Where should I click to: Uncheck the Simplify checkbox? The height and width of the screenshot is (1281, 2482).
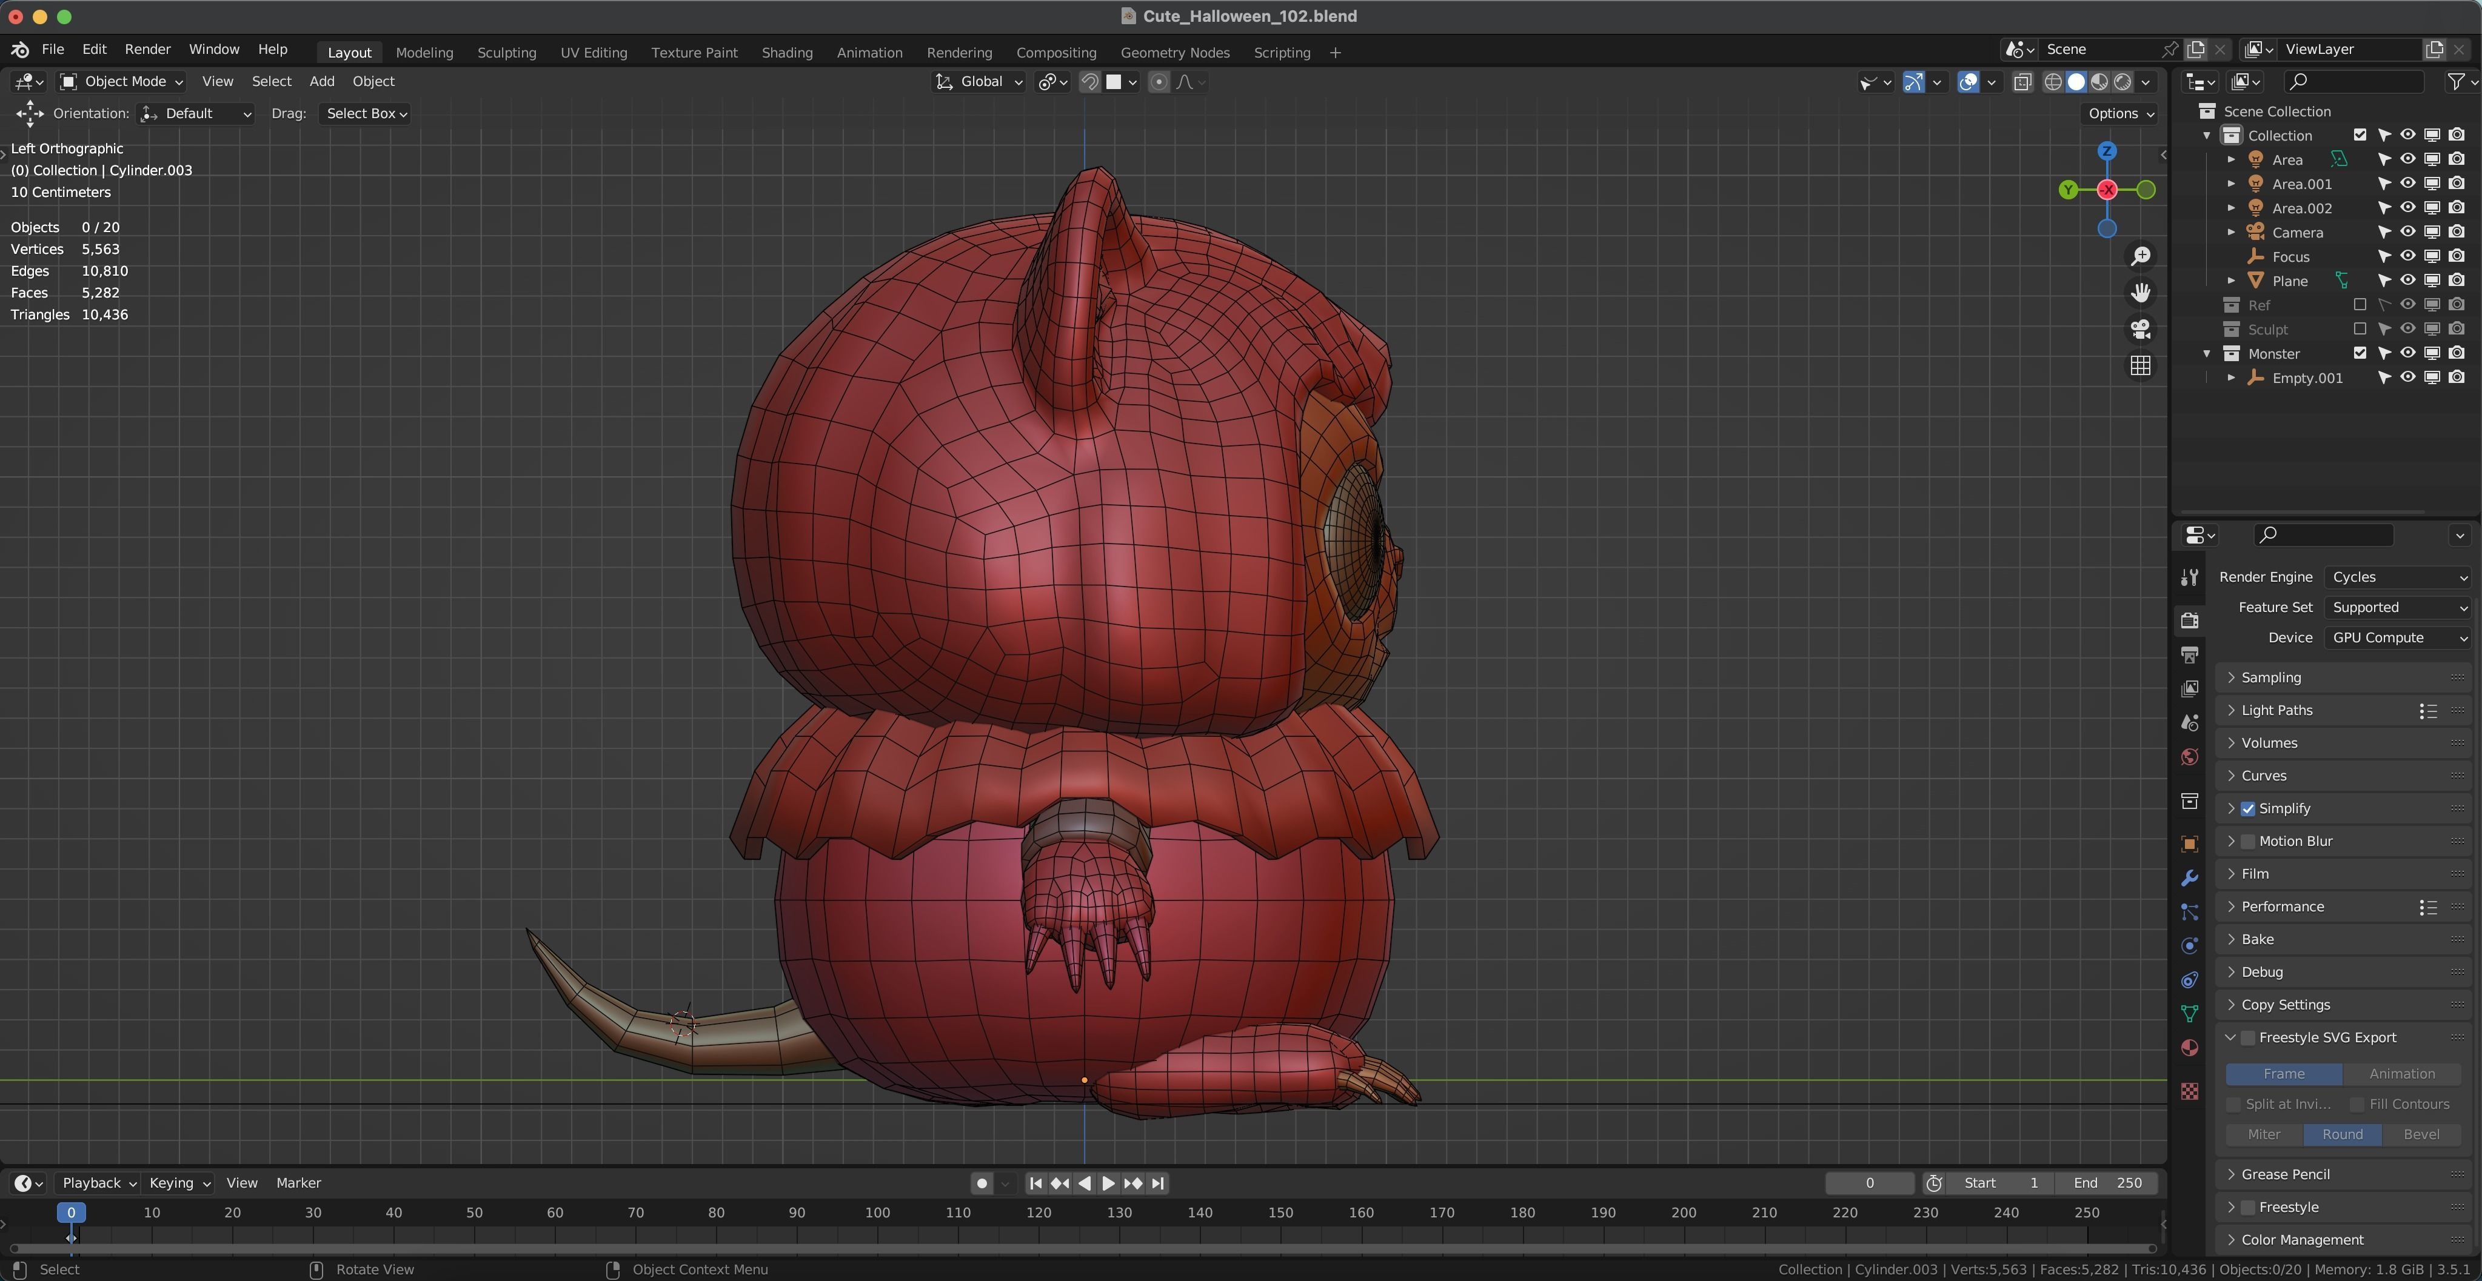(x=2247, y=809)
